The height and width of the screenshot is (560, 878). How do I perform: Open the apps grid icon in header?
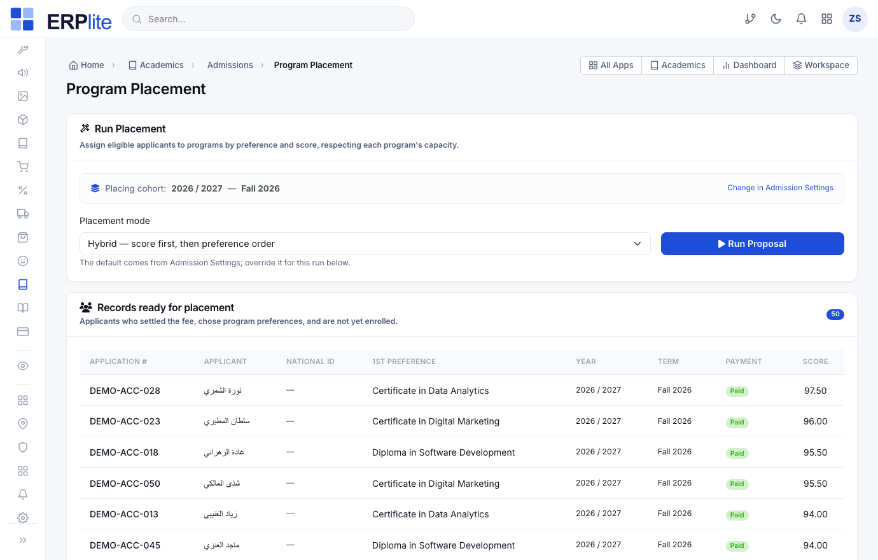[827, 19]
